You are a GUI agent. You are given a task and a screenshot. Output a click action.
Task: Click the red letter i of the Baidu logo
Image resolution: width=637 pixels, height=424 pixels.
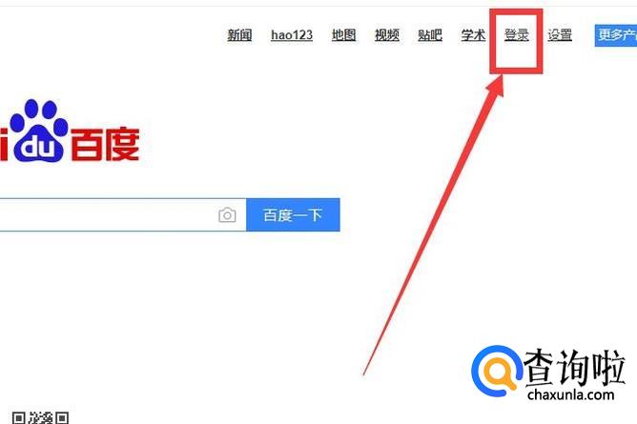point(3,144)
